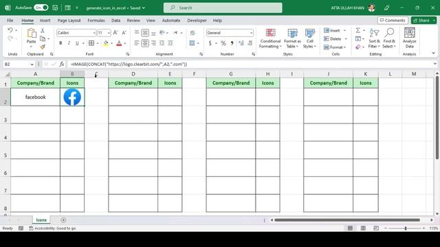The width and height of the screenshot is (440, 247).
Task: Click the Font Color red A swatch
Action: click(x=119, y=43)
